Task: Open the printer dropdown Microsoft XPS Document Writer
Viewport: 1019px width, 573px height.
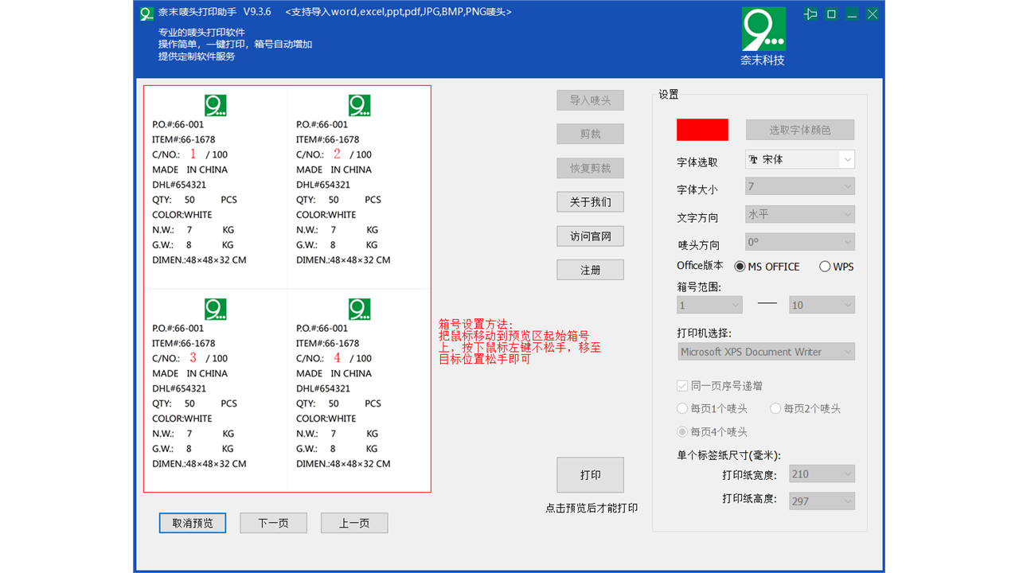Action: pyautogui.click(x=766, y=351)
